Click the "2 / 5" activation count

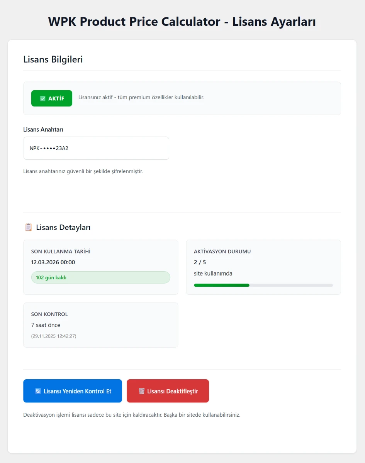[x=200, y=262]
